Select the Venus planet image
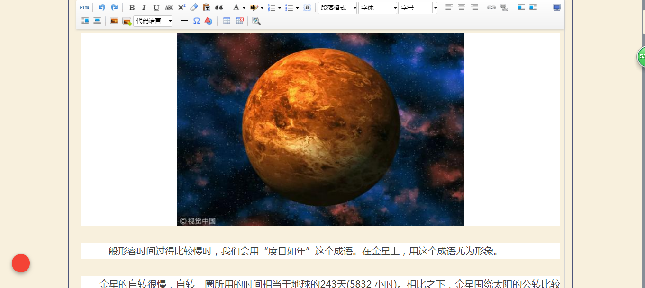The height and width of the screenshot is (288, 645). [320, 130]
